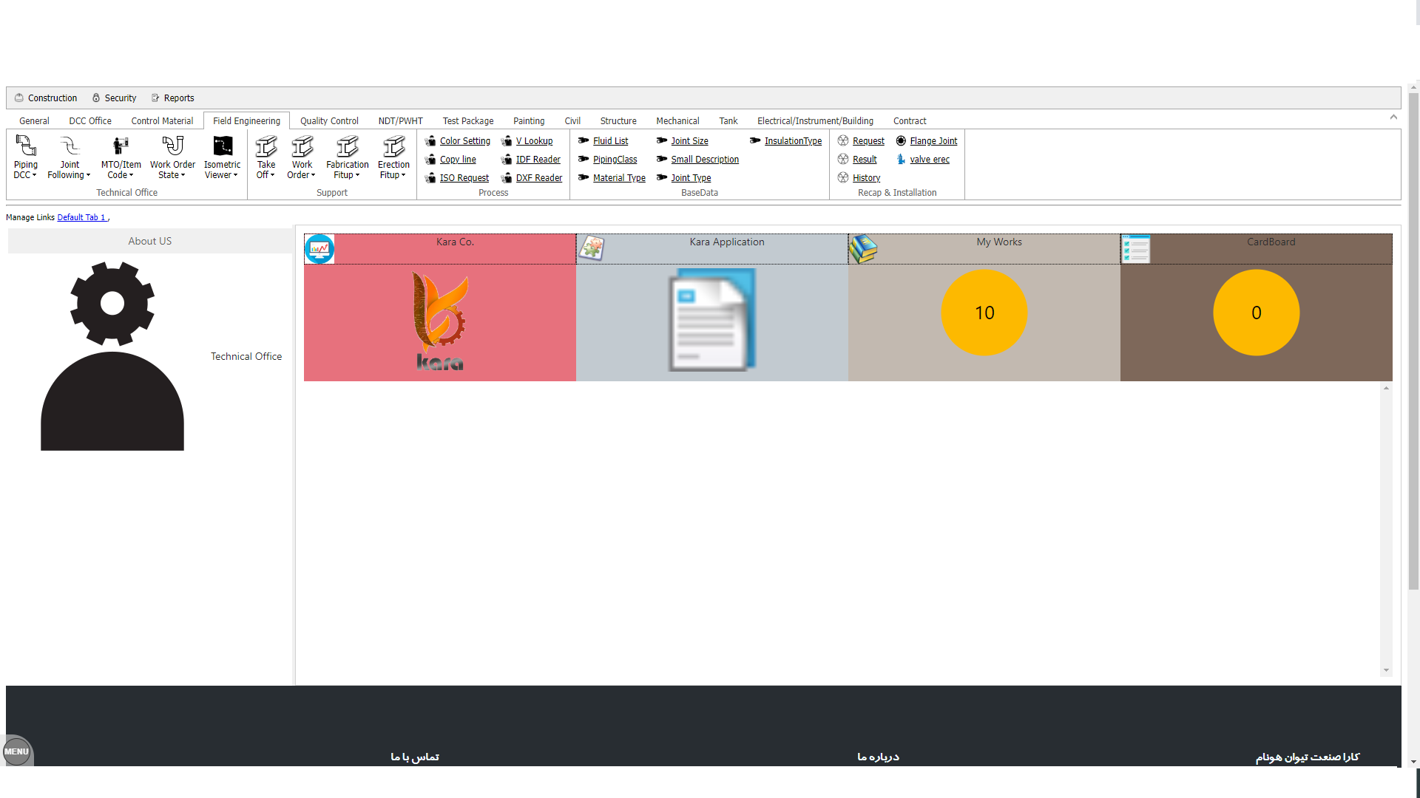Switch to the Mechanical tab
Image resolution: width=1420 pixels, height=798 pixels.
tap(677, 120)
